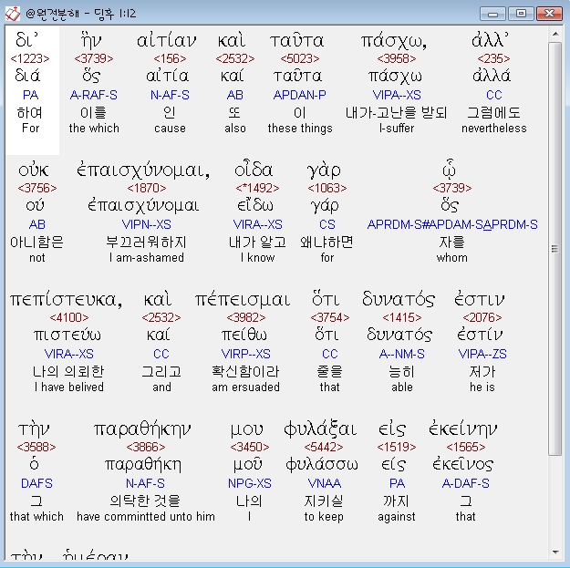570x568 pixels.
Task: Click the vertical scrollbar thumb
Action: click(555, 248)
